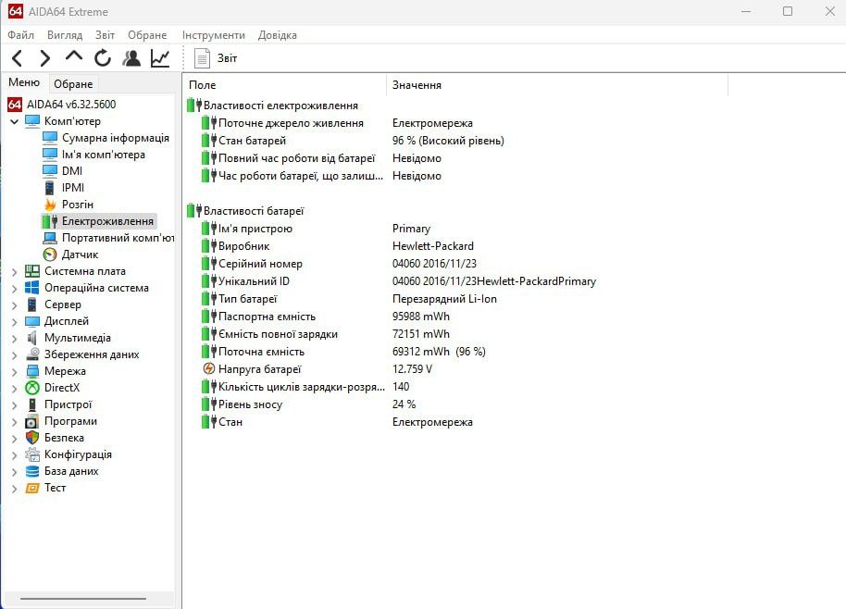Image resolution: width=846 pixels, height=609 pixels.
Task: Open the Обране menu in the menu bar
Action: click(147, 35)
